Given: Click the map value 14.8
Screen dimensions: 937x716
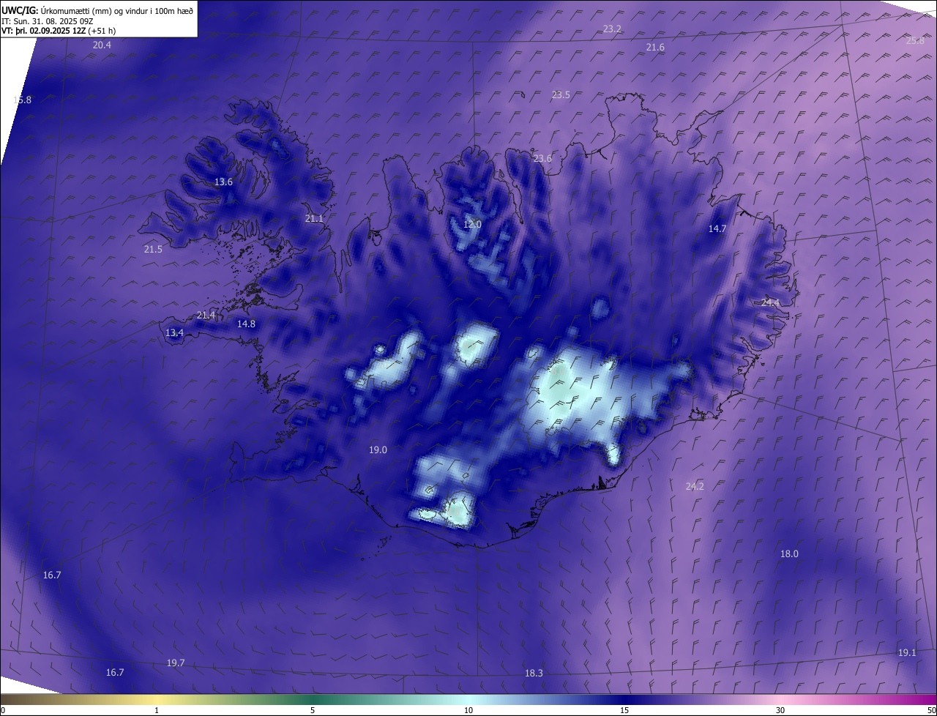Looking at the screenshot, I should click(246, 324).
